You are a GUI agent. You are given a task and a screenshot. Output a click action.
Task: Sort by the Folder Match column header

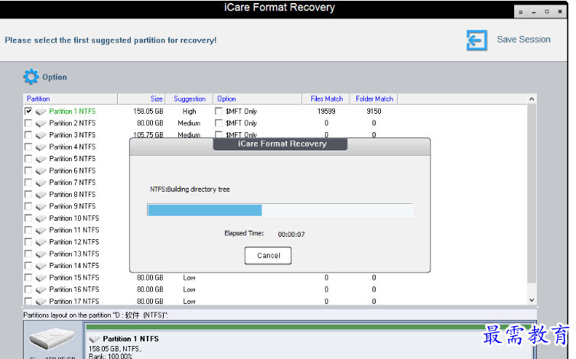(x=374, y=99)
